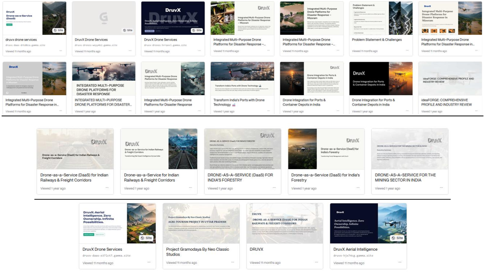This screenshot has height=272, width=486.
Task: Click Site badge on druvx-daas-e37lct7 card thumbnail
Action: [146, 238]
